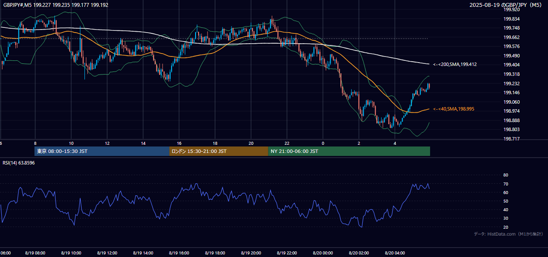Click the hour 22 tick under the price chart
The height and width of the screenshot is (257, 548).
pyautogui.click(x=287, y=143)
